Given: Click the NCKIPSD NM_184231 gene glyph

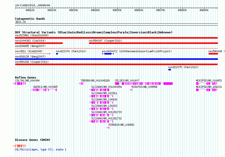Looking at the screenshot, I should click(207, 90).
